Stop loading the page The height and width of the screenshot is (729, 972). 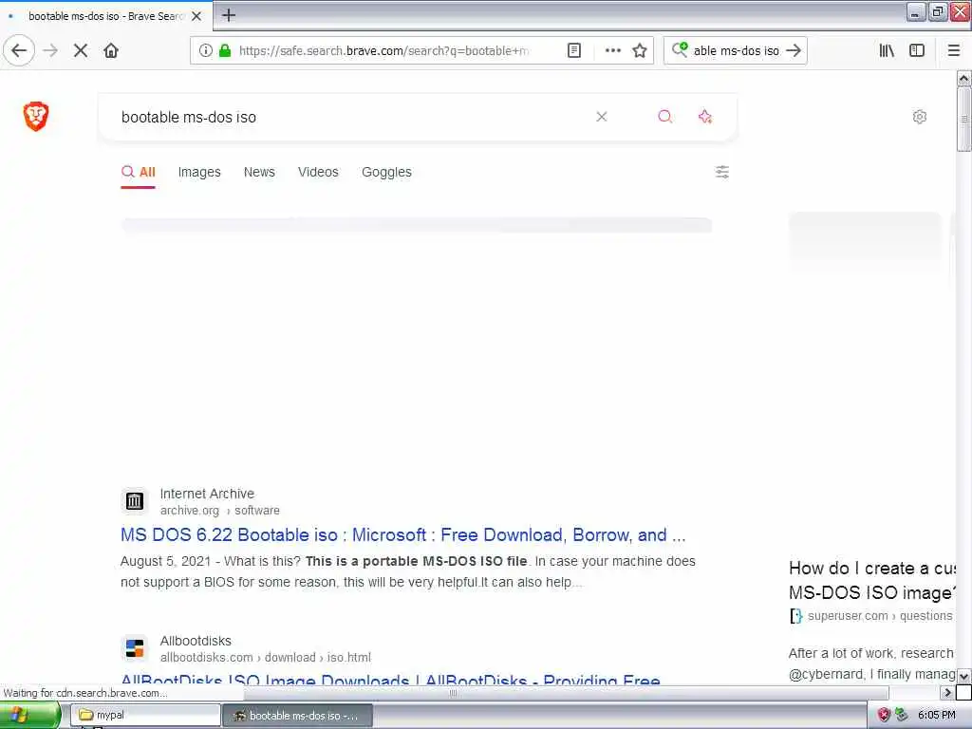point(81,51)
